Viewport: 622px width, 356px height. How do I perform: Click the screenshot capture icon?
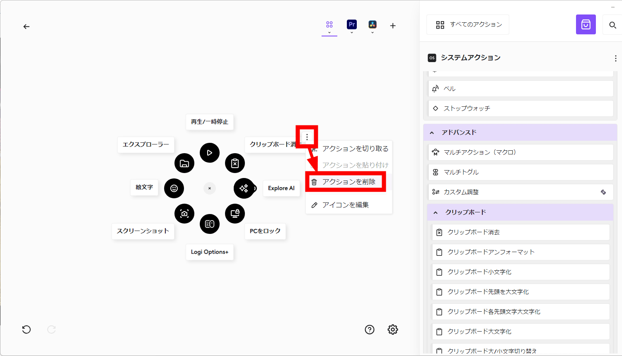coord(184,214)
